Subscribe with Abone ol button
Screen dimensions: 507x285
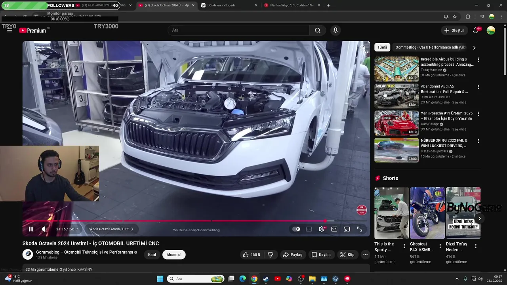tap(174, 255)
